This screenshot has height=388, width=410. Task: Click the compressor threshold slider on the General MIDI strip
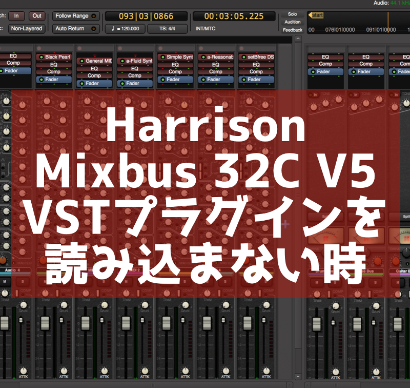[x=102, y=320]
